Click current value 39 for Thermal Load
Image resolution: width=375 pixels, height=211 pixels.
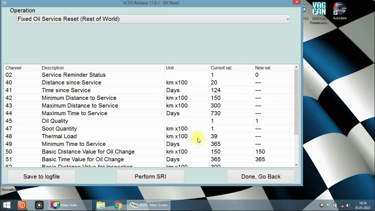click(214, 136)
